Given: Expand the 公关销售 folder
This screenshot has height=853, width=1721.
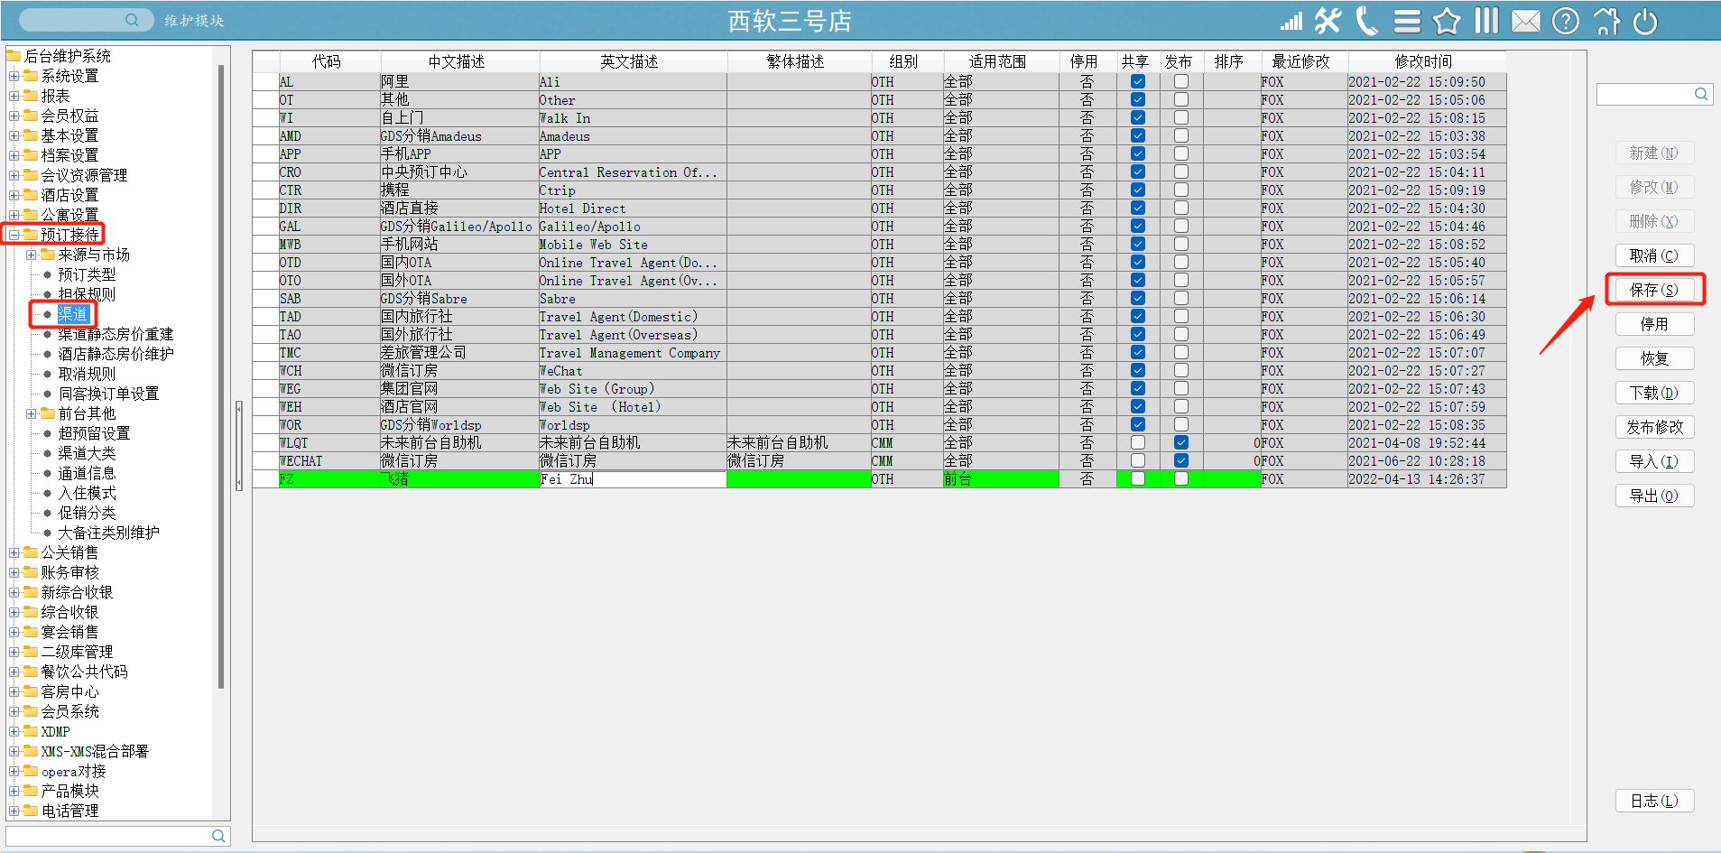Looking at the screenshot, I should click(x=14, y=552).
